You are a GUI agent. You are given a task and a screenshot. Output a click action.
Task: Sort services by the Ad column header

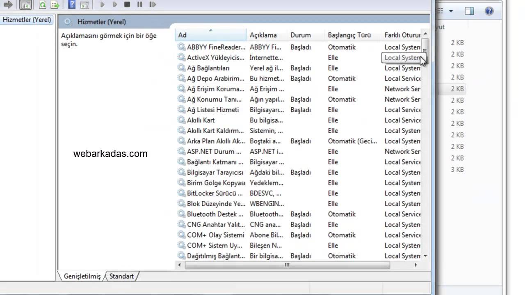coord(211,35)
